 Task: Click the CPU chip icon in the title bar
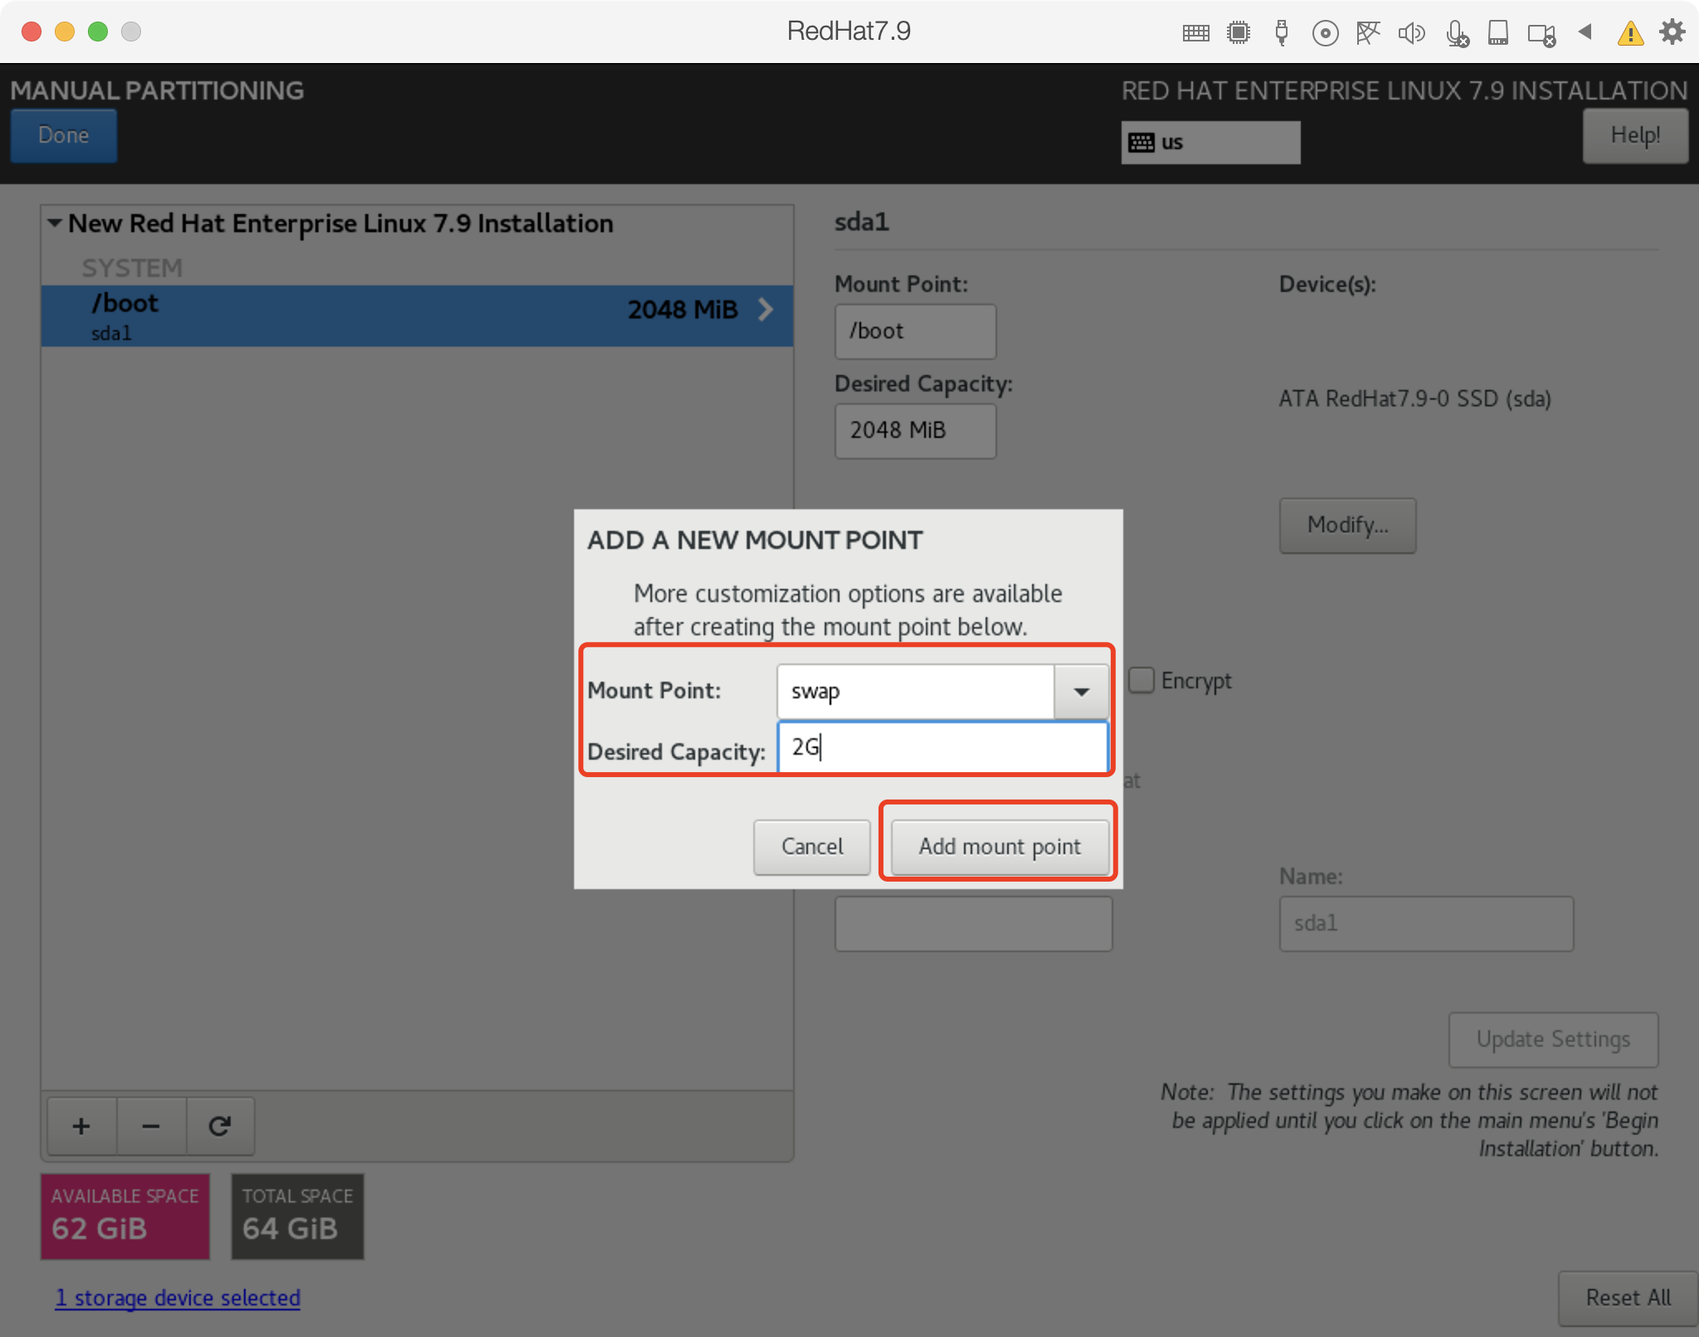(1239, 32)
